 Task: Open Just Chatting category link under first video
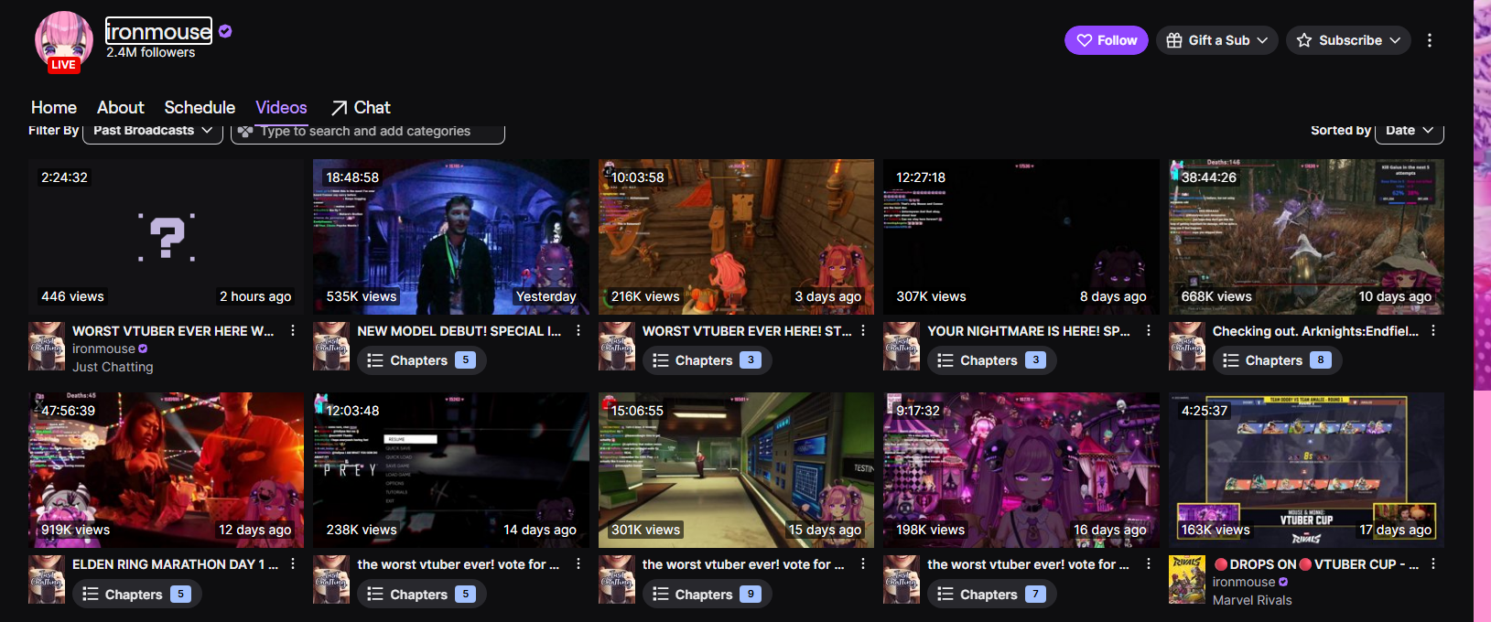pyautogui.click(x=113, y=367)
